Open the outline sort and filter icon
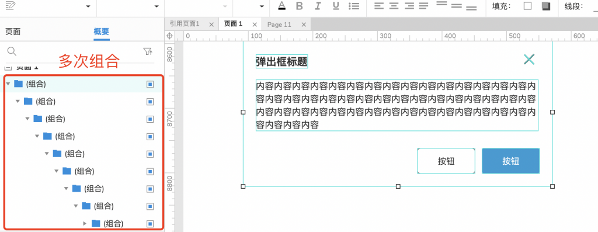Screen dimensions: 598x232 point(148,51)
